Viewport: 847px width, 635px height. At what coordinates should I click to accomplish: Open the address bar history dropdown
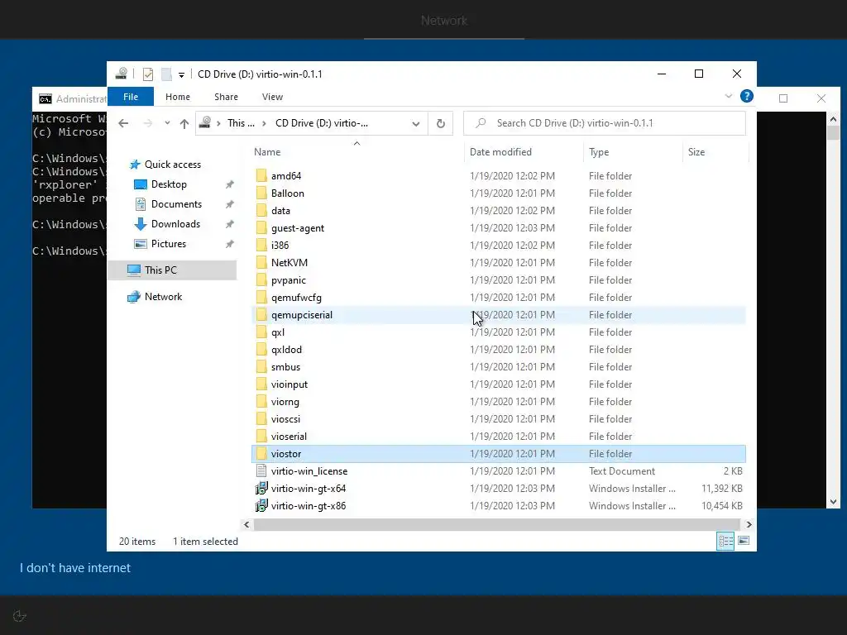[416, 124]
